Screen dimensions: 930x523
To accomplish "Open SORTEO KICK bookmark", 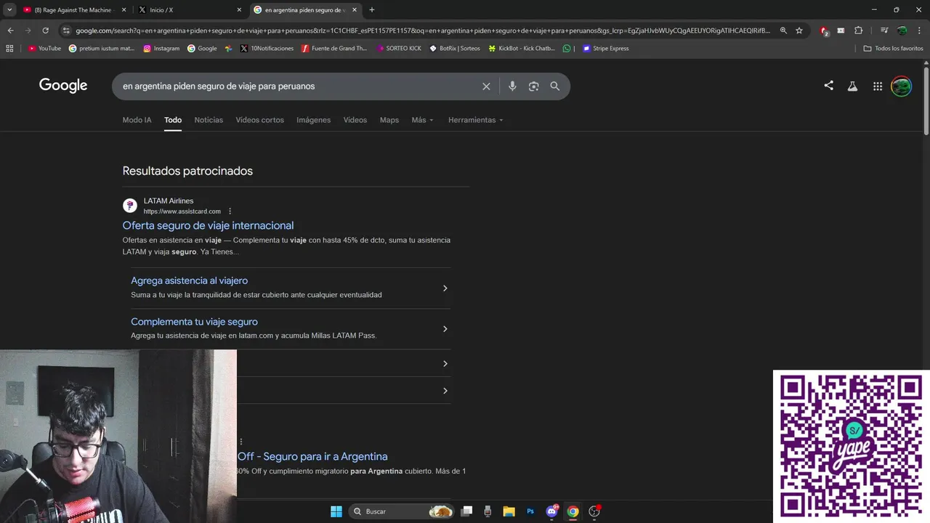I will (399, 49).
